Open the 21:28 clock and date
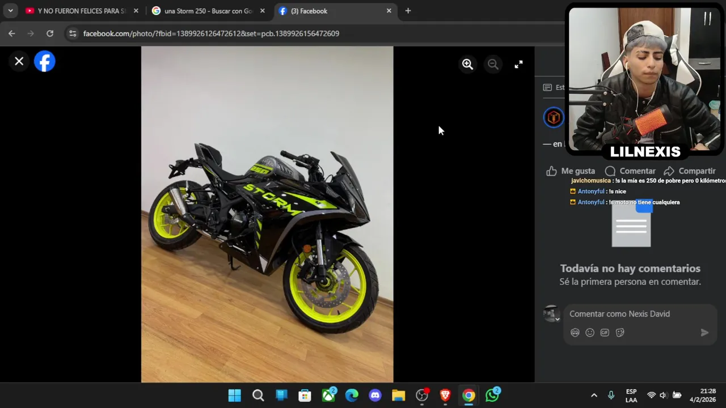The width and height of the screenshot is (726, 408). 703,396
